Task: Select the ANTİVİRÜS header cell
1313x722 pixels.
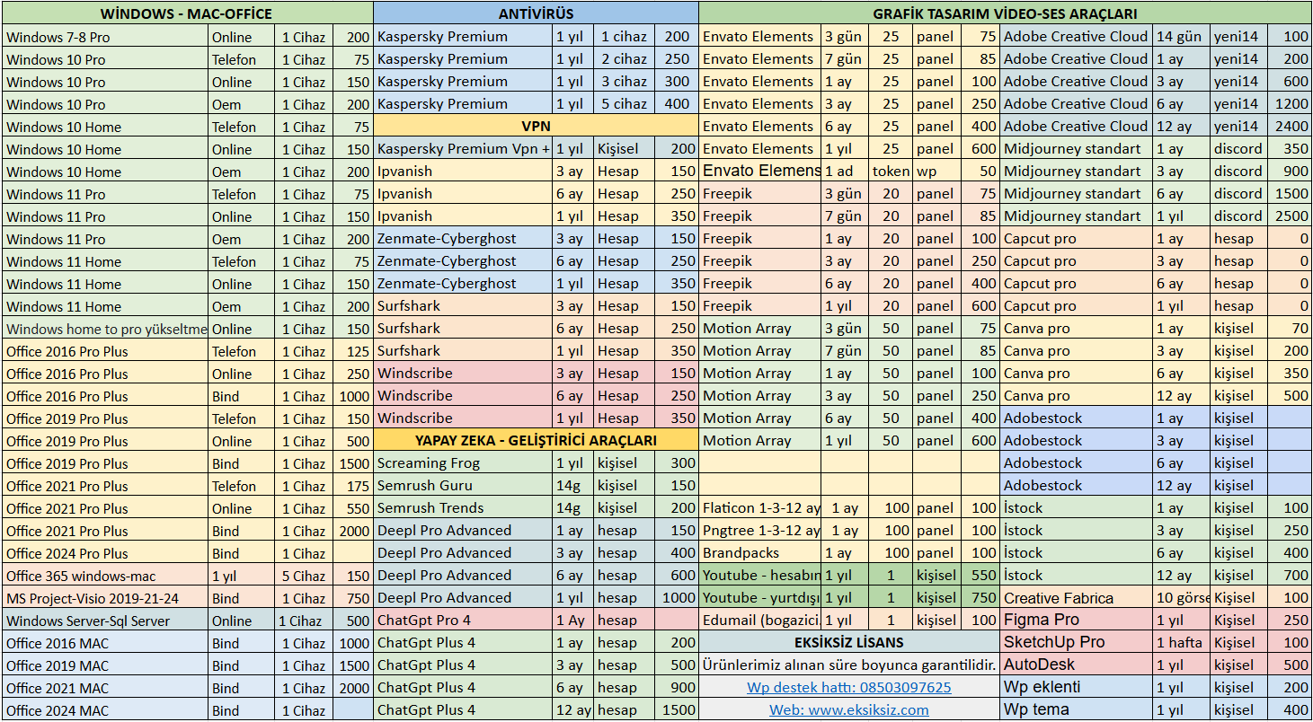Action: click(536, 13)
